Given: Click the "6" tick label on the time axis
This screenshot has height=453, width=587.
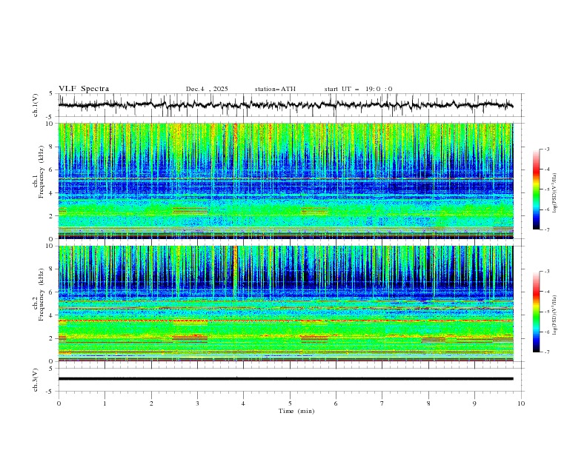Looking at the screenshot, I should [x=336, y=403].
